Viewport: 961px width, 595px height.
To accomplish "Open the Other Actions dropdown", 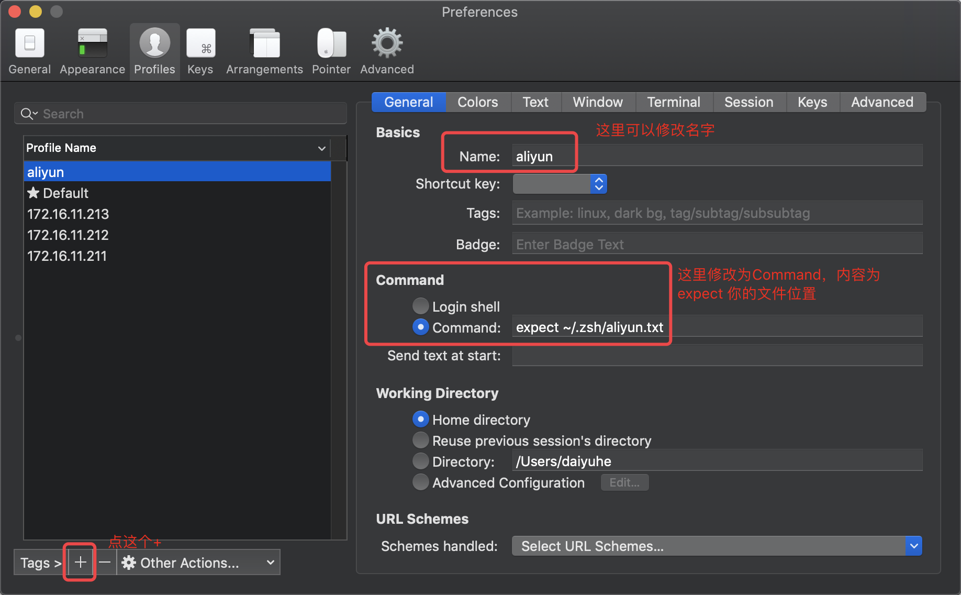I will tap(270, 562).
